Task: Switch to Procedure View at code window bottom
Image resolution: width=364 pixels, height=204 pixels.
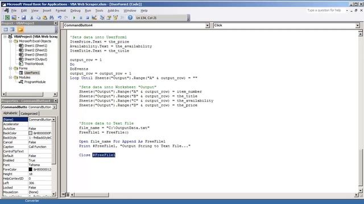Action: pyautogui.click(x=64, y=195)
